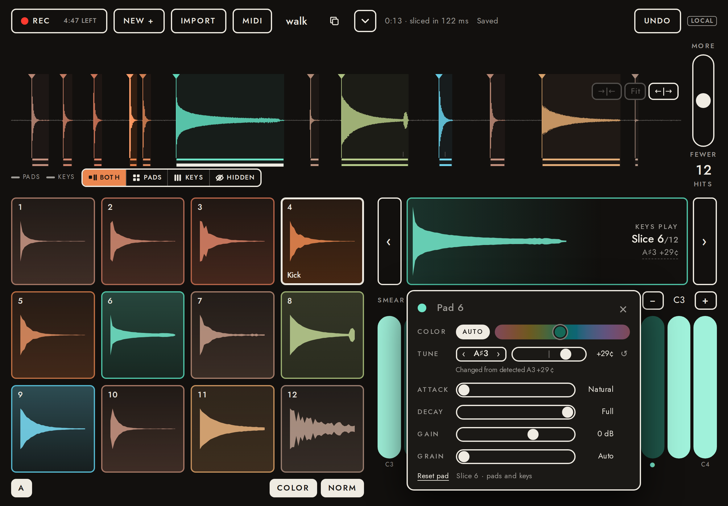Select the KEYS view tab

click(188, 177)
